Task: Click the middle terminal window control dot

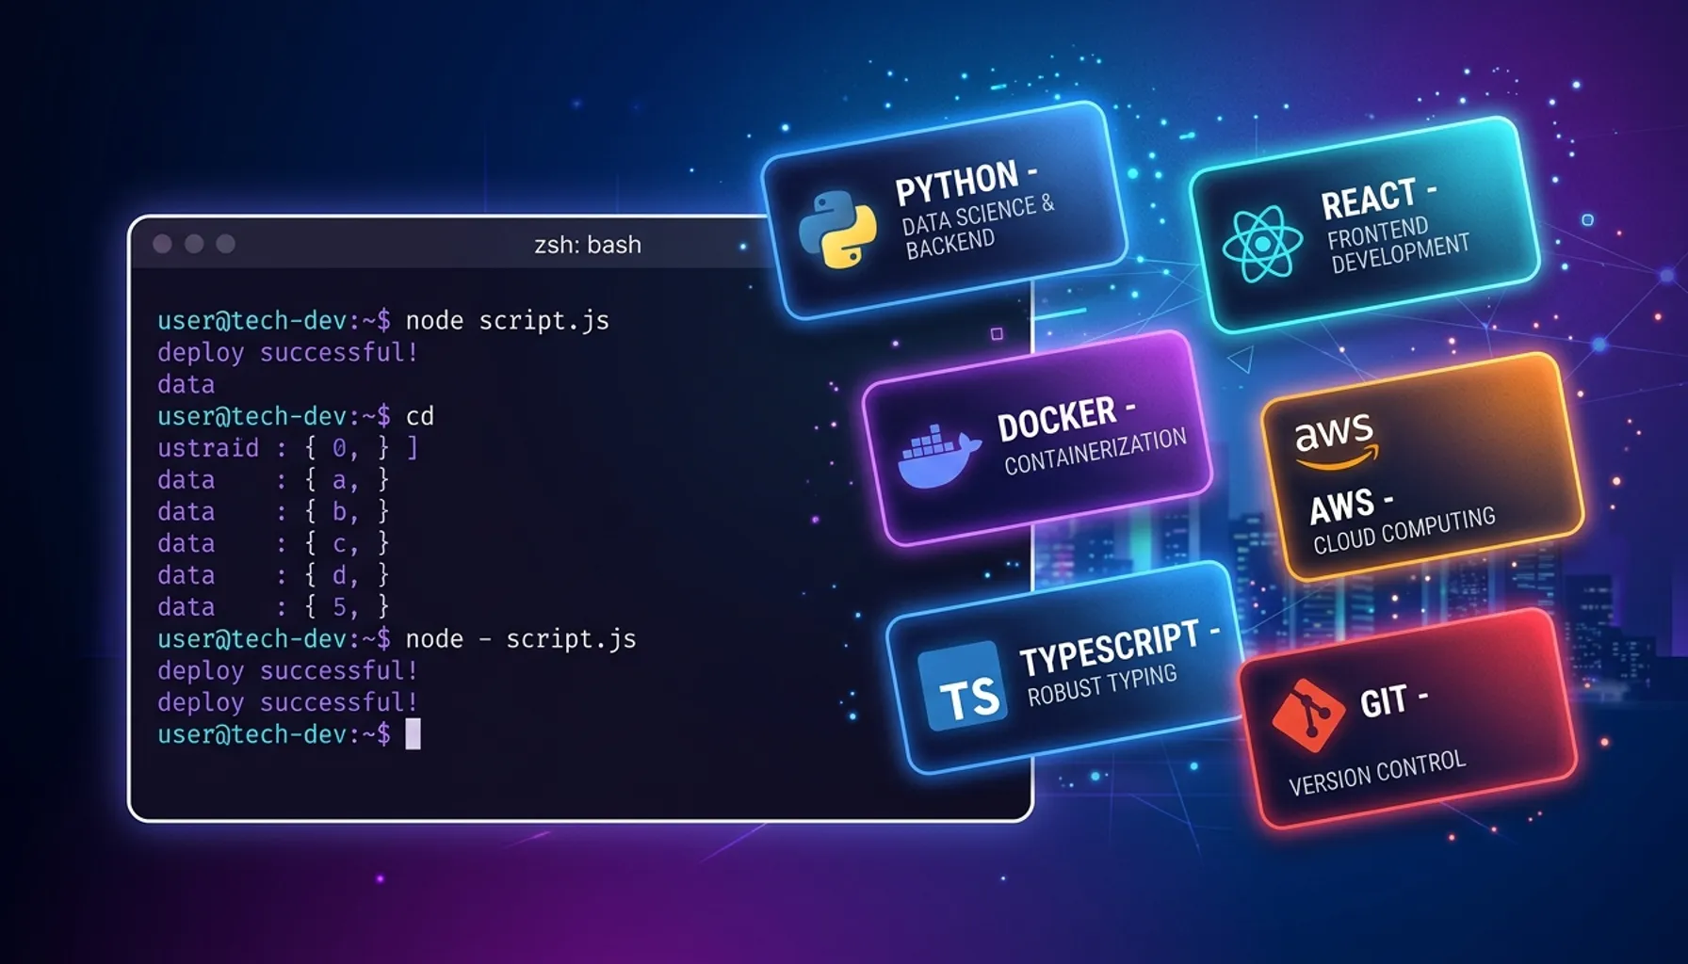Action: pyautogui.click(x=194, y=244)
